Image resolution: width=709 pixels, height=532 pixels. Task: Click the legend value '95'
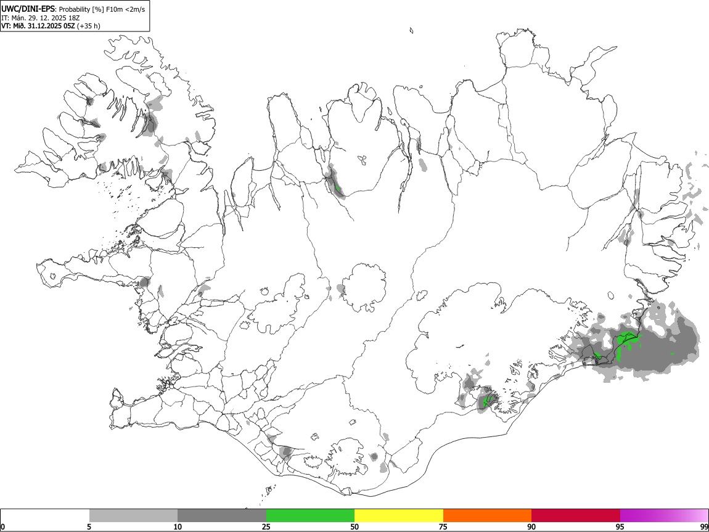[x=620, y=527]
